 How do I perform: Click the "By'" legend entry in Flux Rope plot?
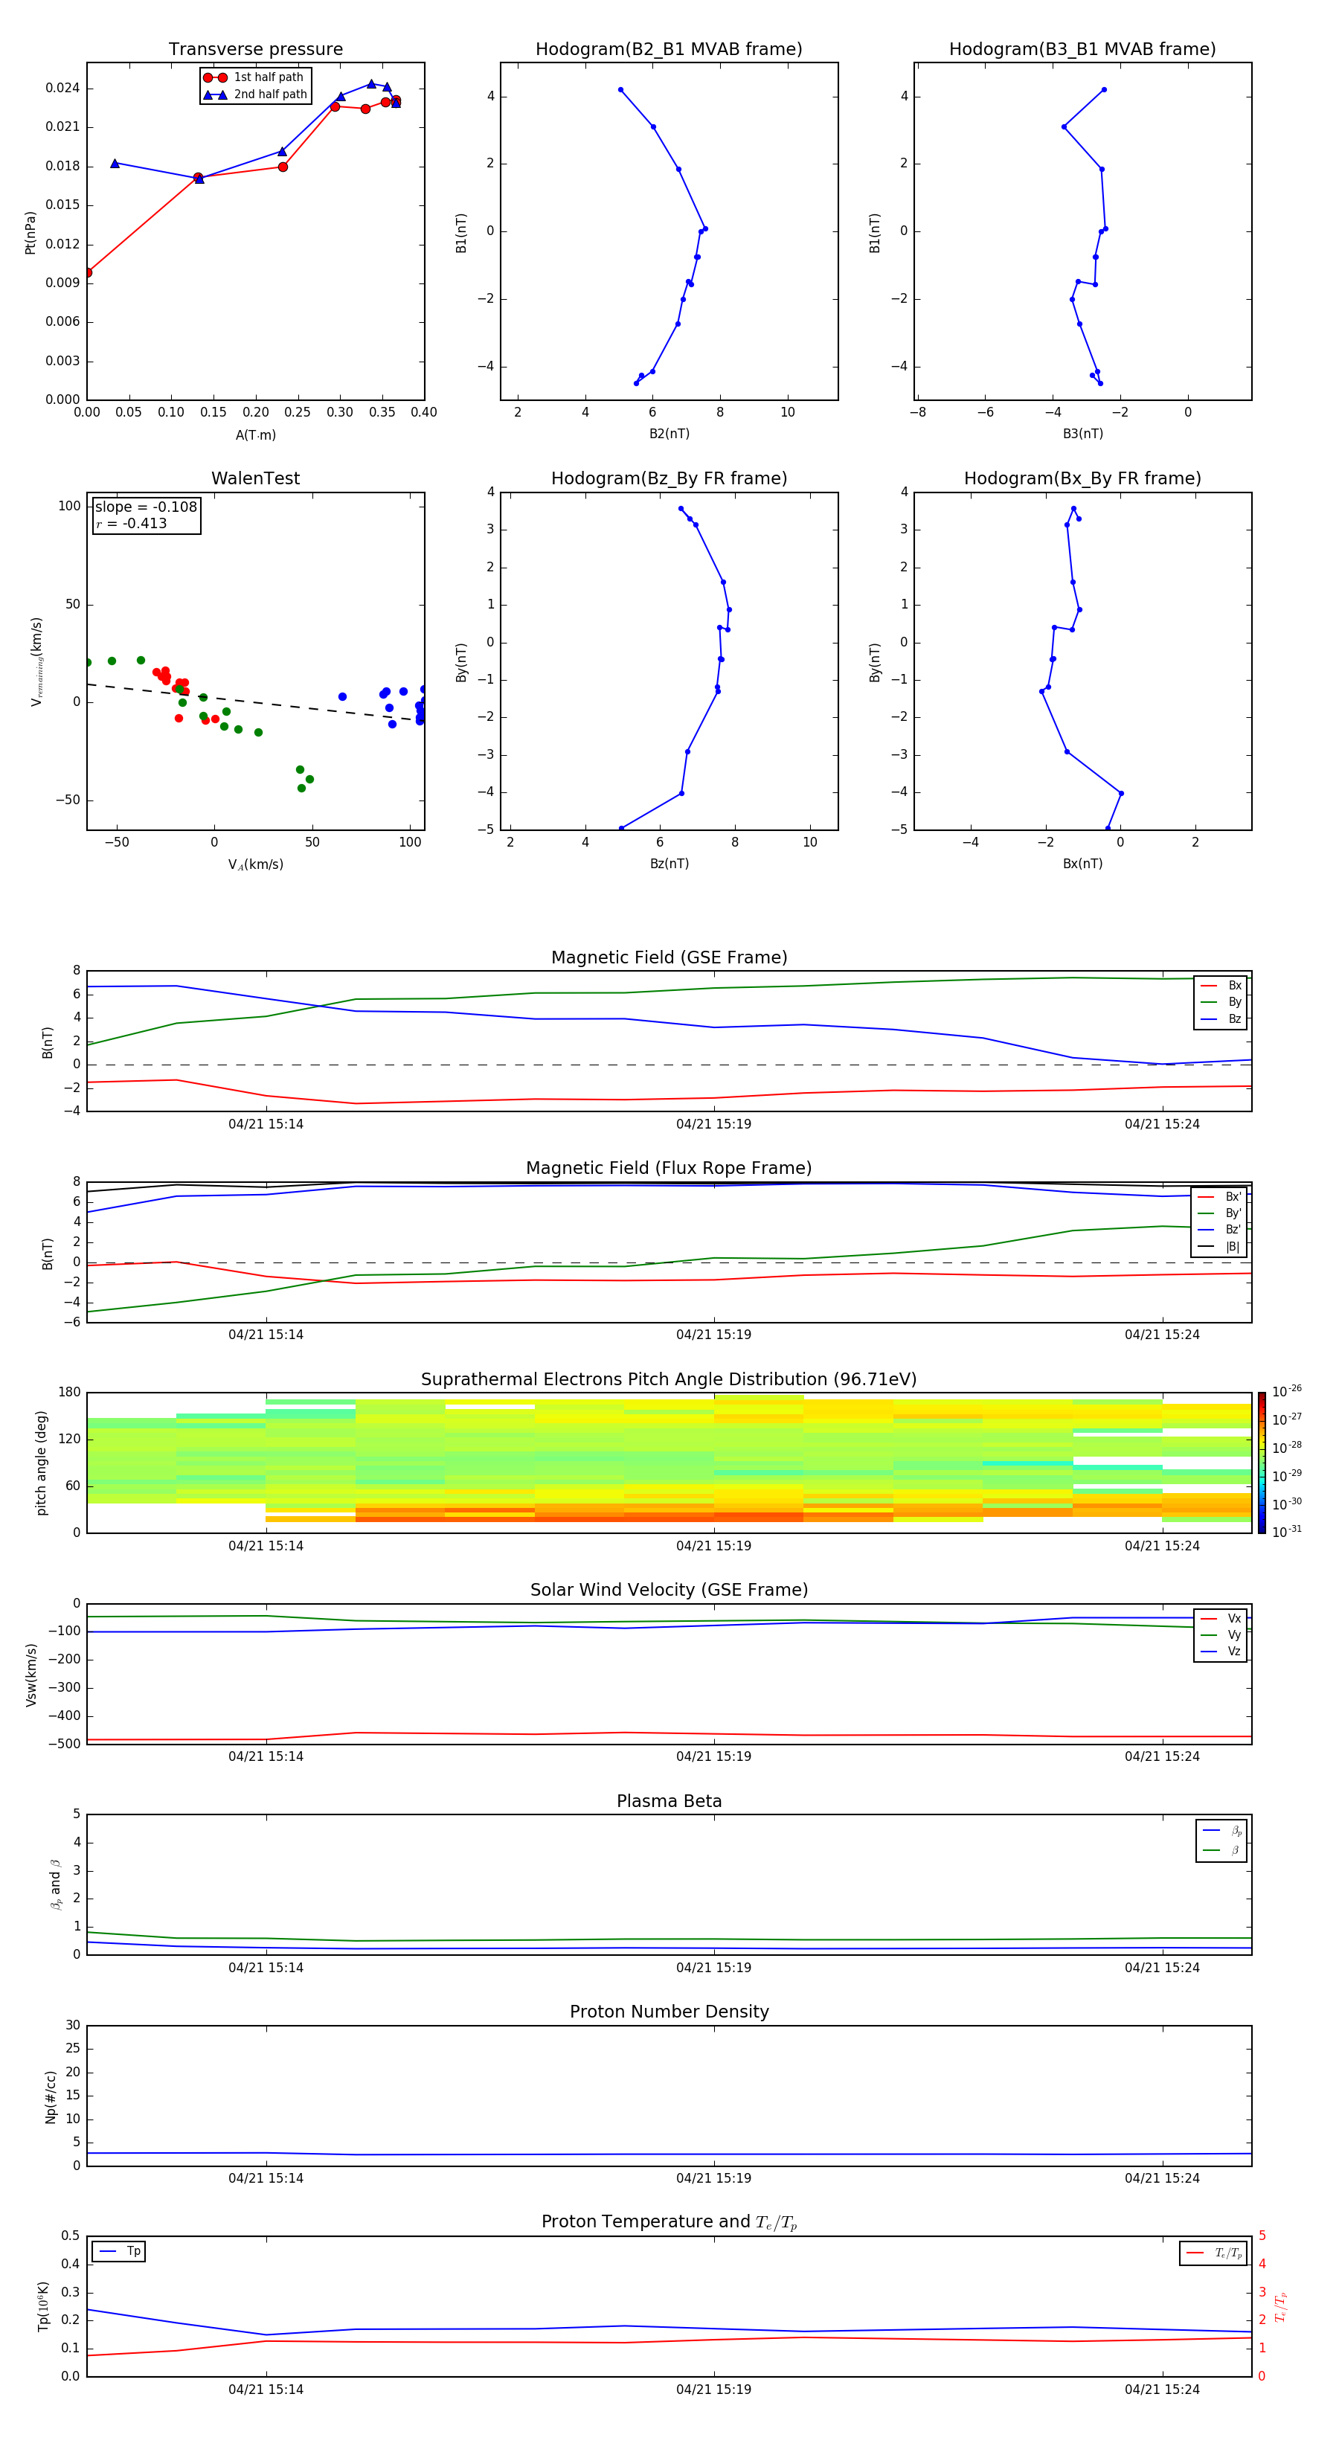coord(1220,1213)
